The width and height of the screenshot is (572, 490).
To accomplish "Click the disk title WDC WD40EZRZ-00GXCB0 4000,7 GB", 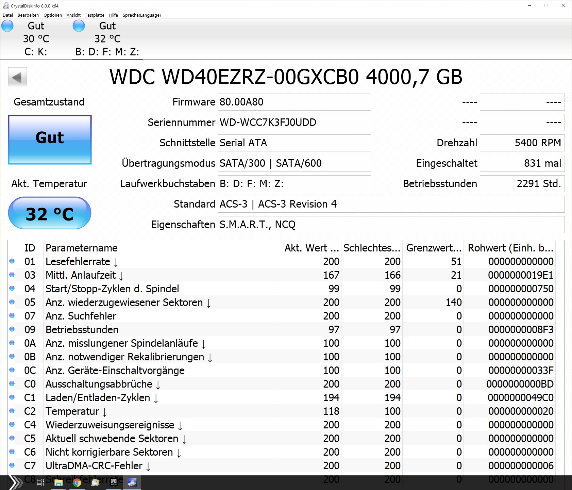I will tap(286, 77).
